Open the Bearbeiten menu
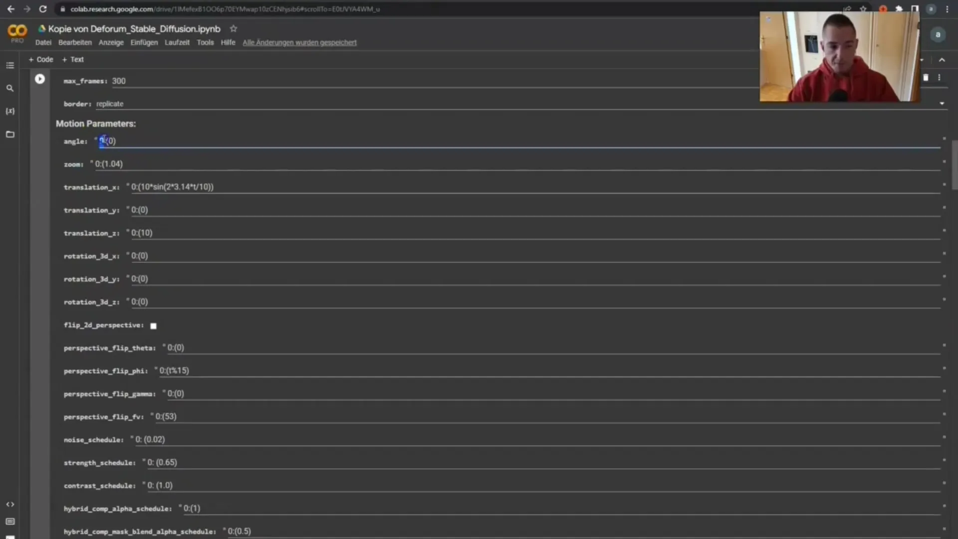Screen dimensions: 958x539 75,42
